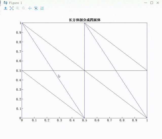This screenshot has width=162, height=139.
Task: Click the x-axis tick label 0.8
Action: 122,121
